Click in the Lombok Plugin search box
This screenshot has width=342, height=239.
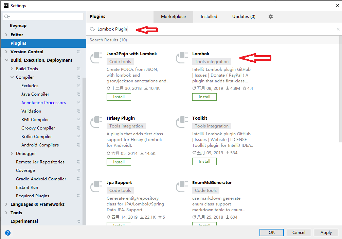pyautogui.click(x=214, y=29)
